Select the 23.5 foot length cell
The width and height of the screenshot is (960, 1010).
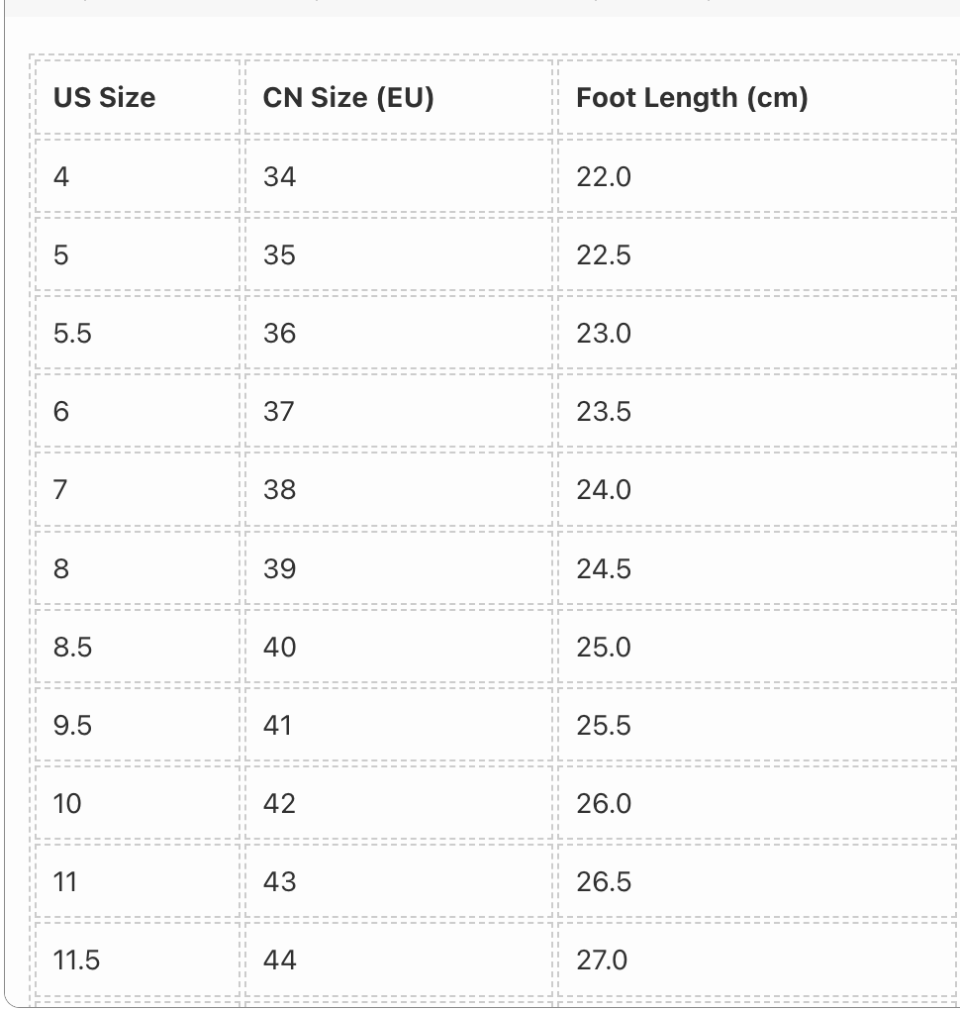[x=757, y=411]
